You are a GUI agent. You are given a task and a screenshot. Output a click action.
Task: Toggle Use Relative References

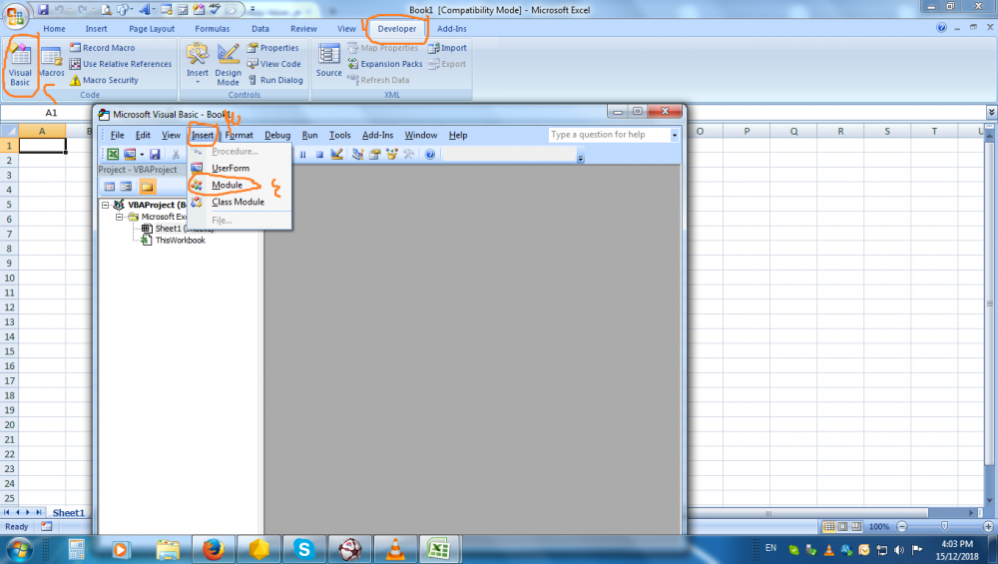tap(121, 64)
